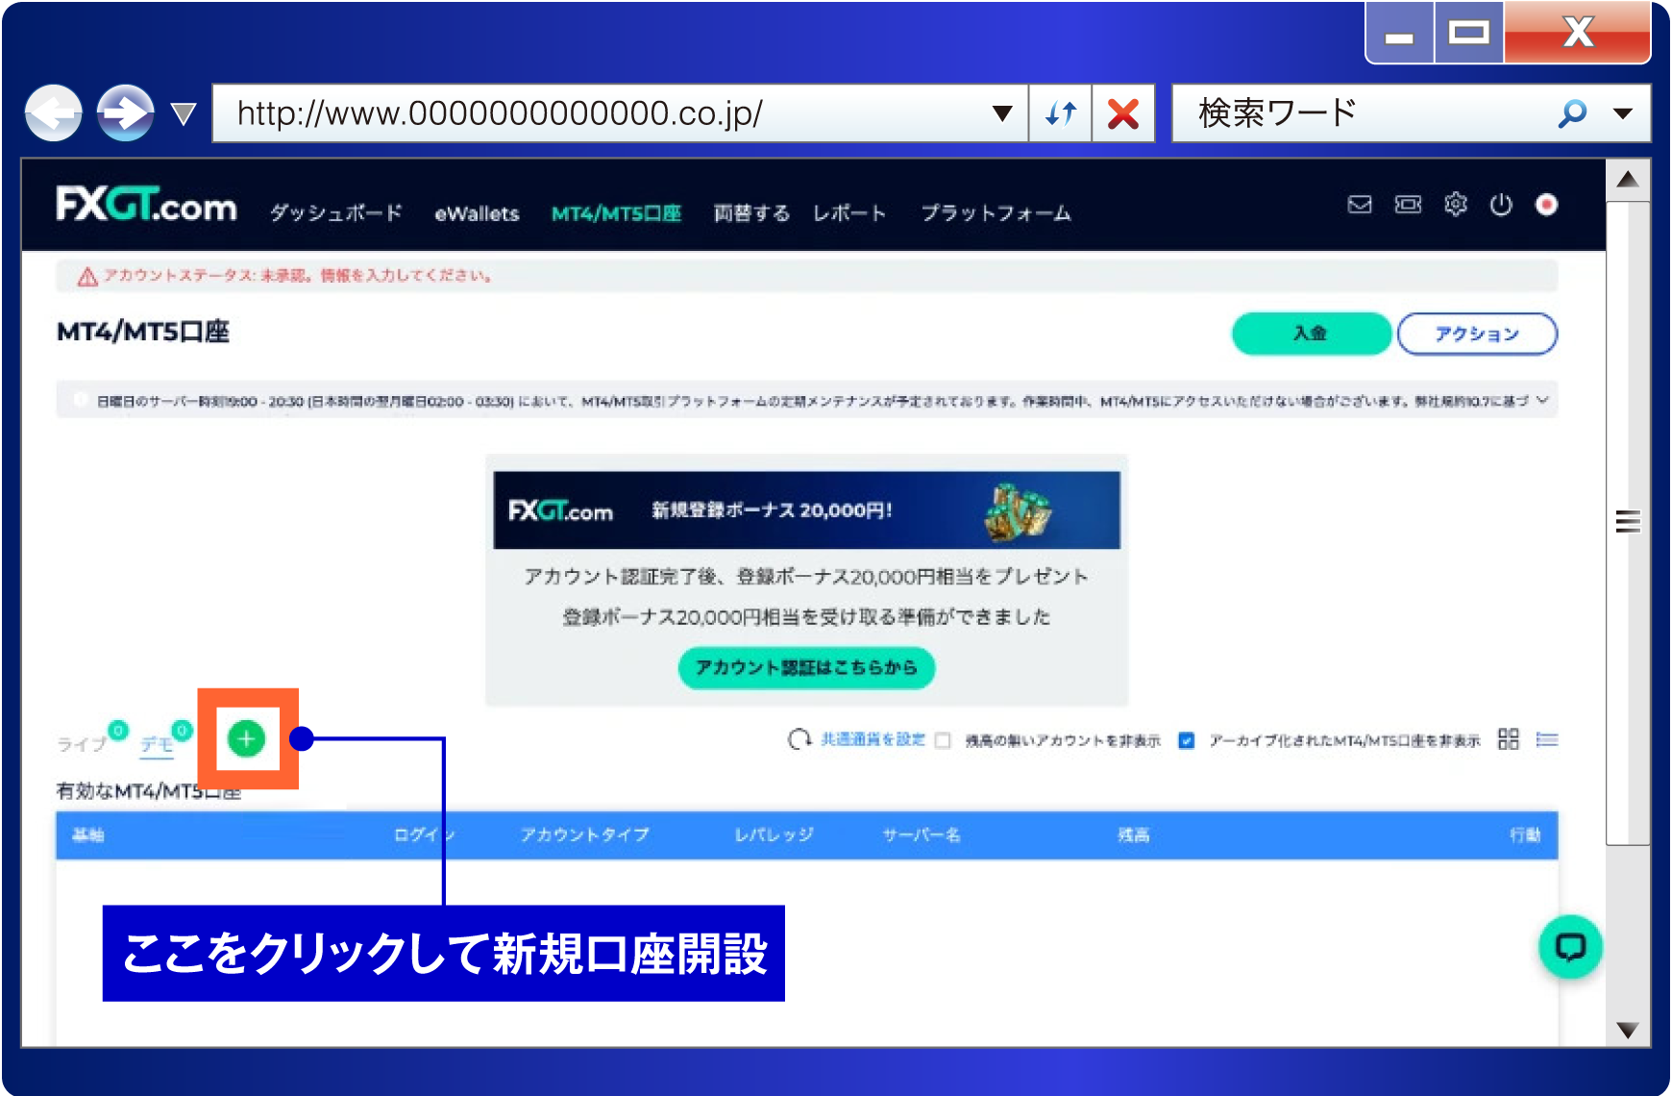
Task: Open the レポート menu item
Action: tap(849, 212)
